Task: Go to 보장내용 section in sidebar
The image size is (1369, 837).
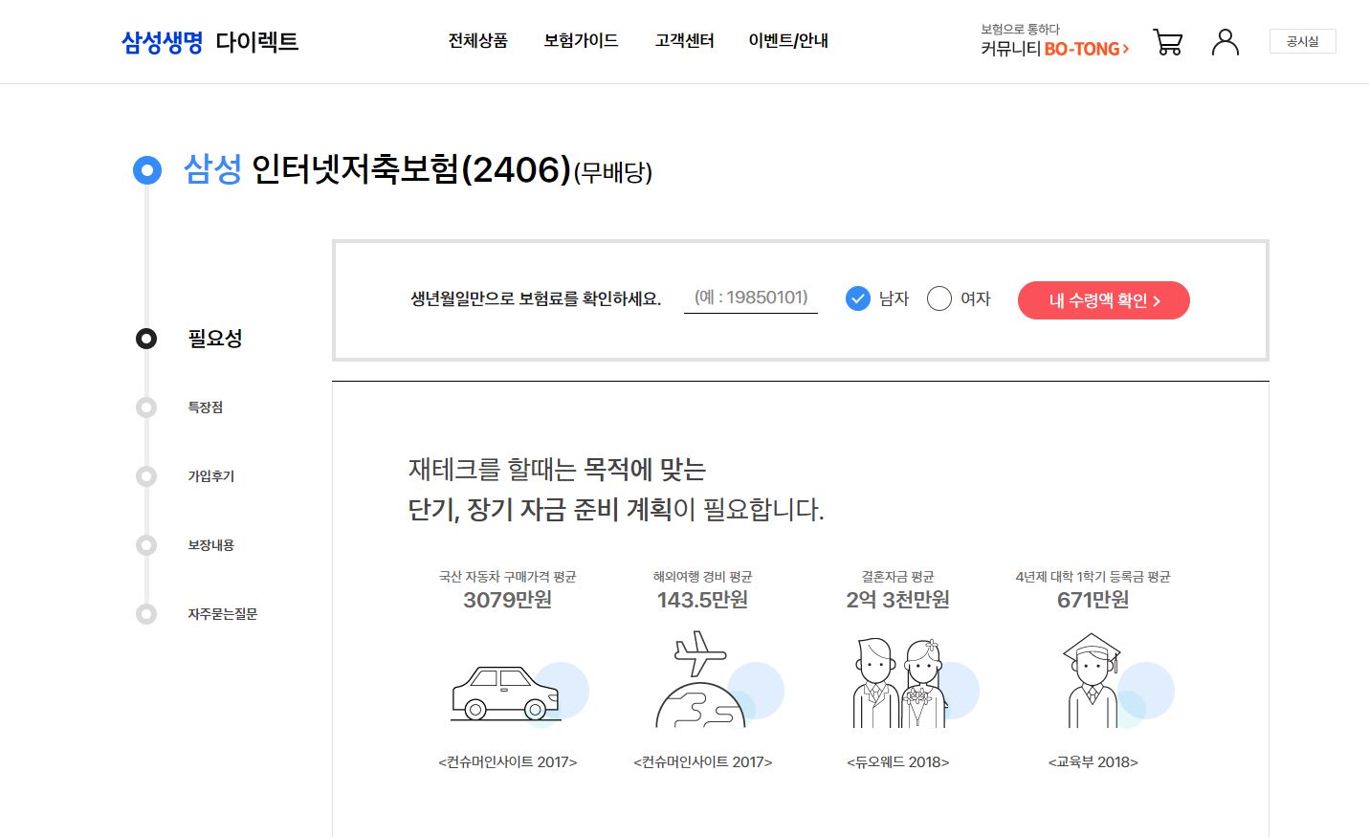Action: click(210, 545)
